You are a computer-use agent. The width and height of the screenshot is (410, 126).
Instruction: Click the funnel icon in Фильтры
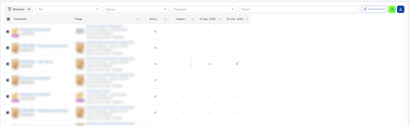[10, 9]
